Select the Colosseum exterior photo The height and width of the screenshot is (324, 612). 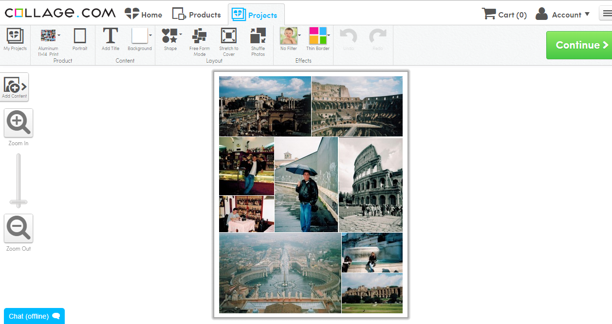point(371,185)
